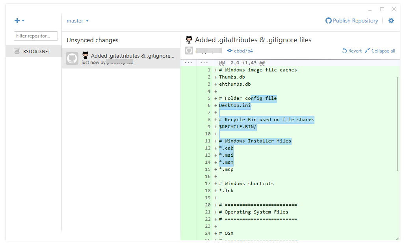Click the commit icon beside ebbd7b4
Image resolution: width=407 pixels, height=251 pixels.
[x=230, y=51]
